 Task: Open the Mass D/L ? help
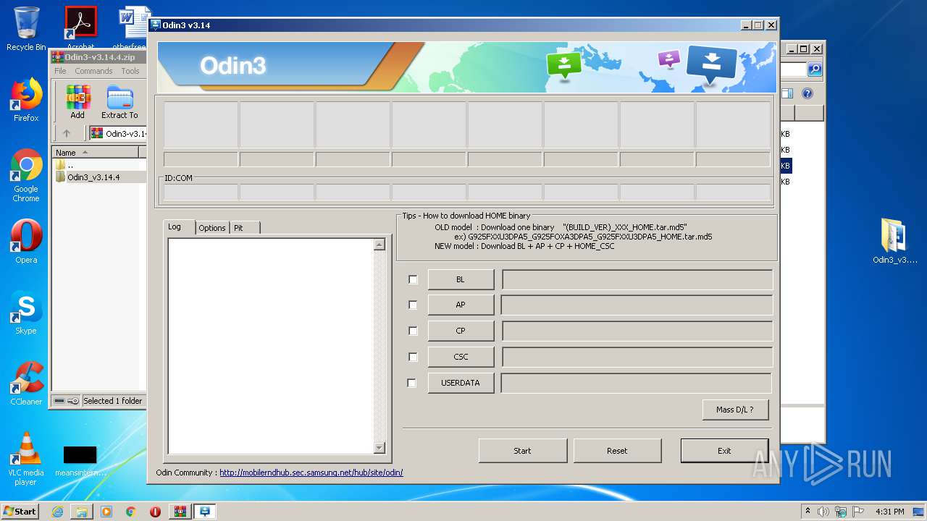(x=735, y=409)
